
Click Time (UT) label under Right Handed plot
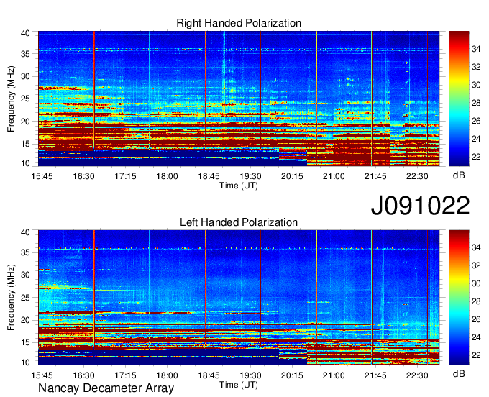[239, 186]
